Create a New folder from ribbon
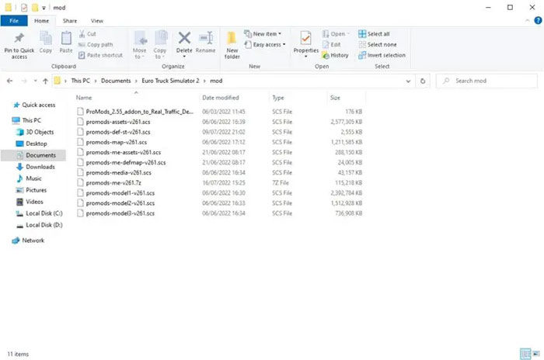 click(x=232, y=43)
